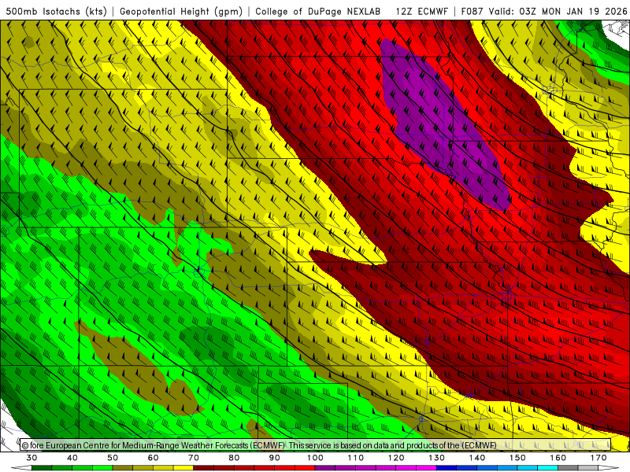Click the purple legend swatch starting at 100
The width and height of the screenshot is (630, 472).
click(x=325, y=468)
